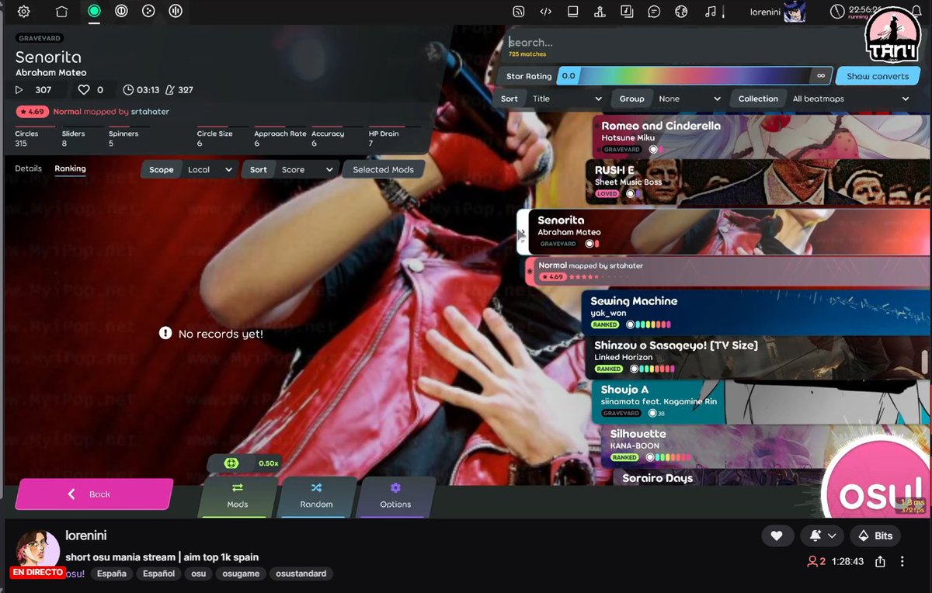Click the favourites heart count
Image resolution: width=932 pixels, height=593 pixels.
coord(92,90)
